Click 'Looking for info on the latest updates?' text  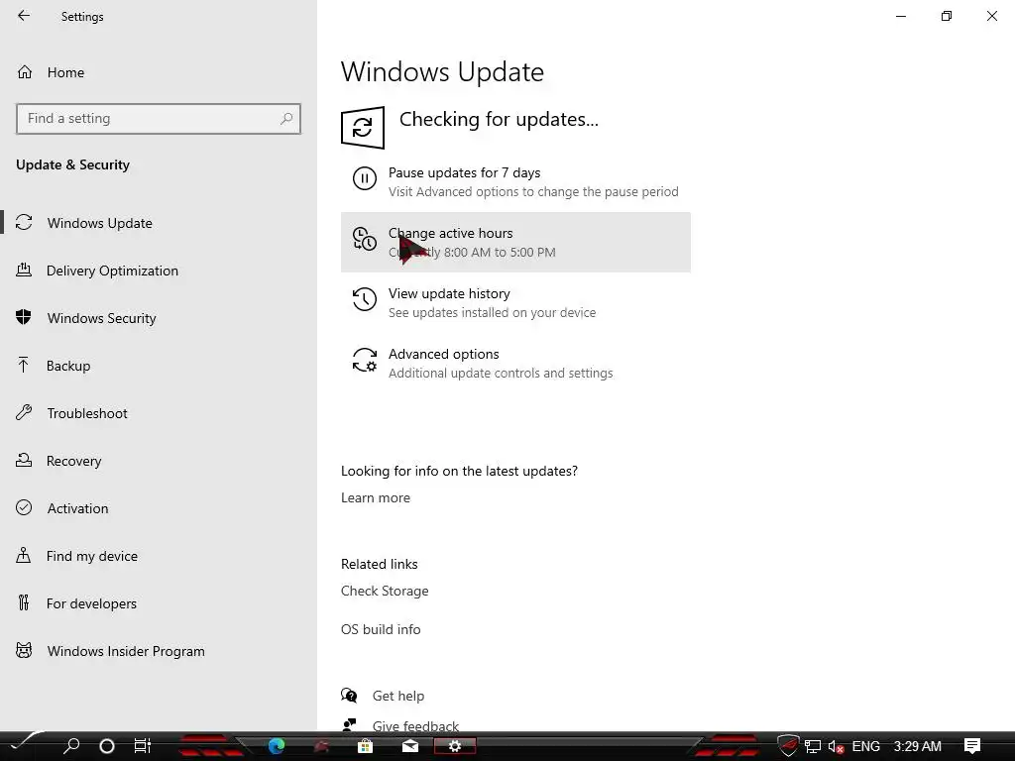click(459, 471)
